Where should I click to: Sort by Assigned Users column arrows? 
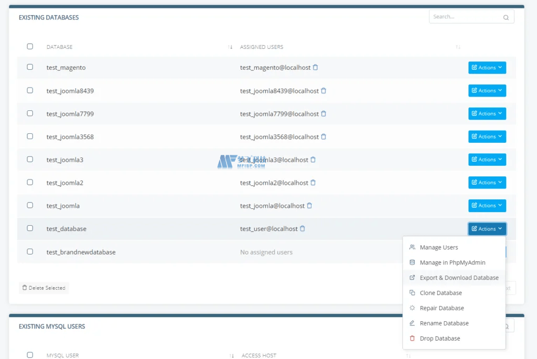[x=458, y=47]
